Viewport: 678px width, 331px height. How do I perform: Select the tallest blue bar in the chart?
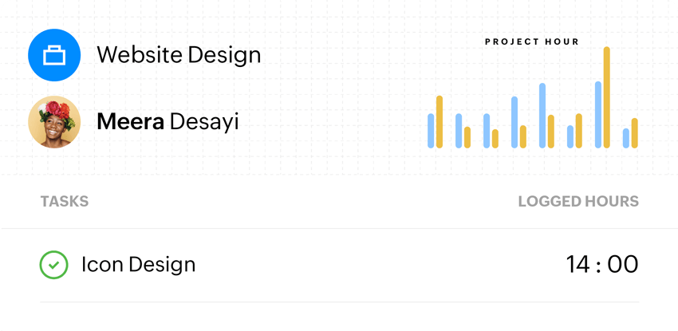(598, 114)
